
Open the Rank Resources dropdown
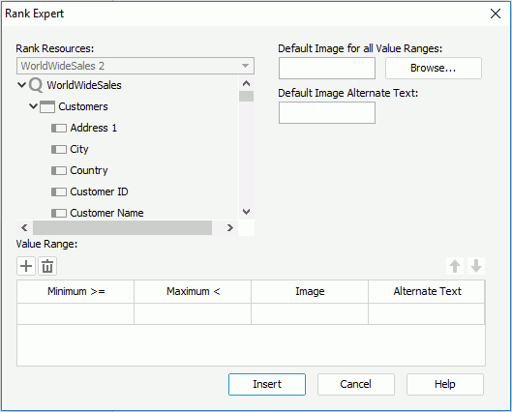click(x=136, y=66)
